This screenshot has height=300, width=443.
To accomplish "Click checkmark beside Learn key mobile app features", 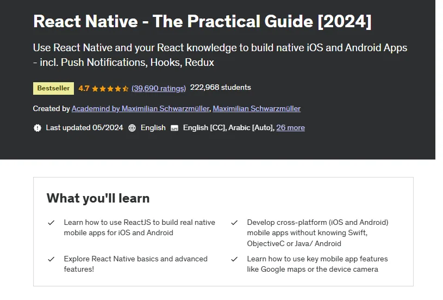I will click(x=234, y=259).
